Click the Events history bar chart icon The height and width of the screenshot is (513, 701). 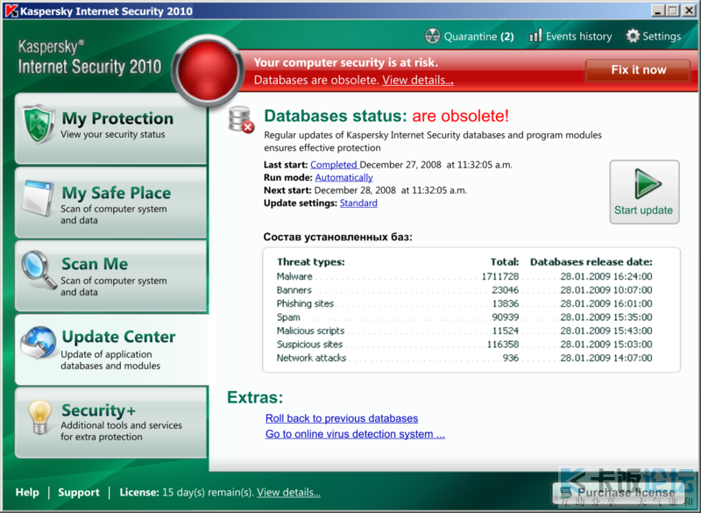click(x=535, y=35)
